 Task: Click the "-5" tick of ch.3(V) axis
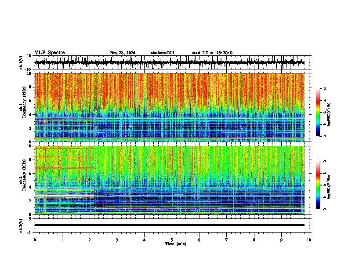point(30,233)
